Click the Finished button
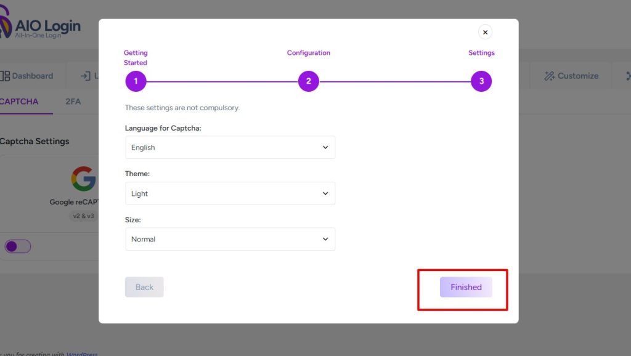The width and height of the screenshot is (631, 356). click(x=466, y=287)
